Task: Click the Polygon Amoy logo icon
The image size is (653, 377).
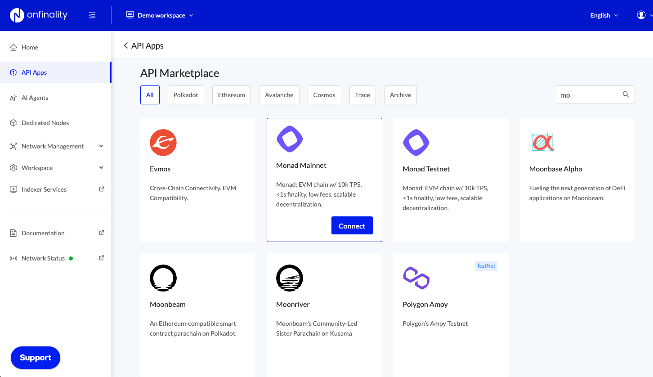Action: [x=416, y=278]
